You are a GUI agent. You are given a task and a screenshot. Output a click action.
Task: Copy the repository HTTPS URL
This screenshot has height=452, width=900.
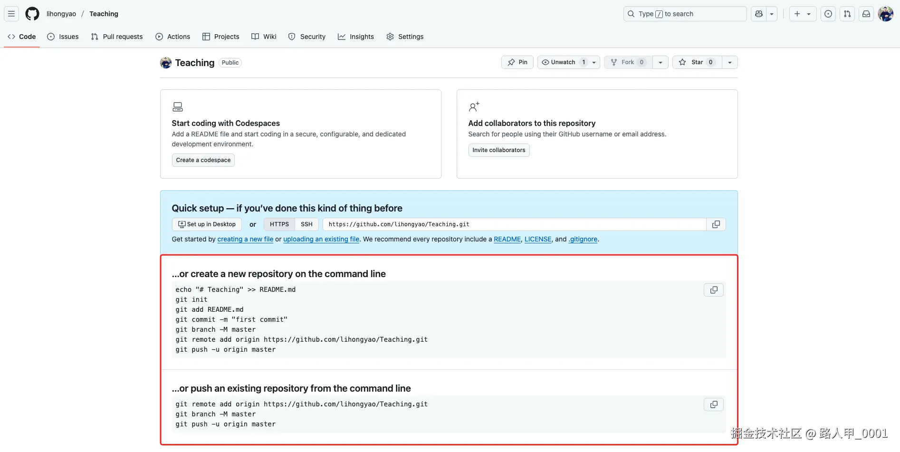click(716, 224)
